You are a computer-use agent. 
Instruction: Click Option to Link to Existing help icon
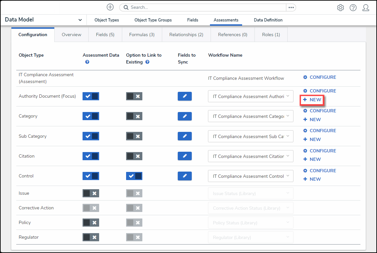click(x=147, y=62)
